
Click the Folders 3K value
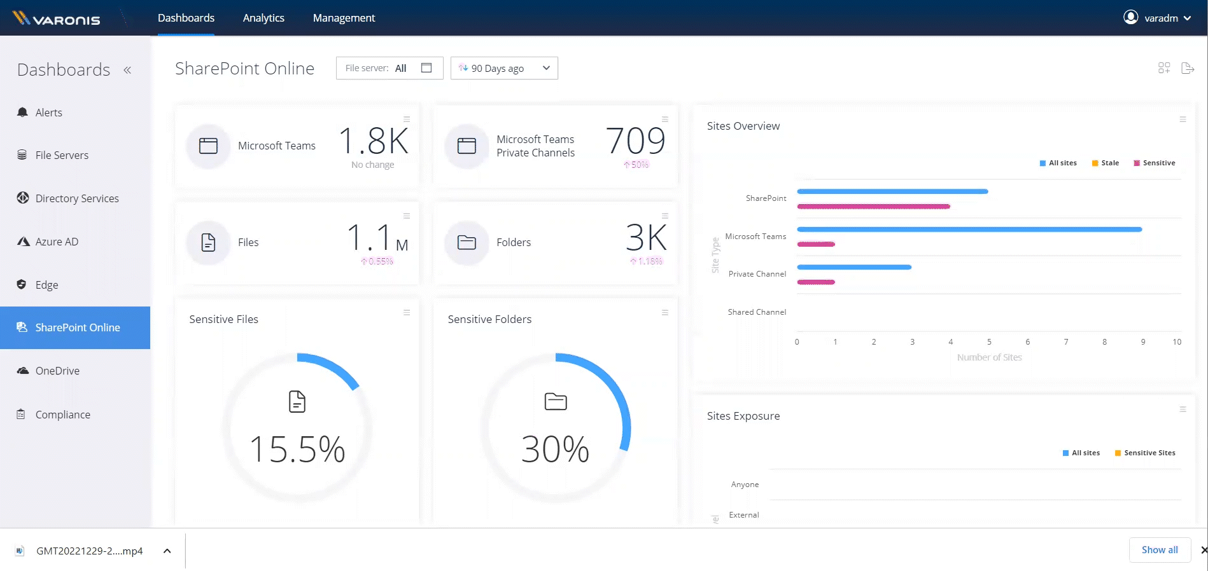click(x=646, y=237)
